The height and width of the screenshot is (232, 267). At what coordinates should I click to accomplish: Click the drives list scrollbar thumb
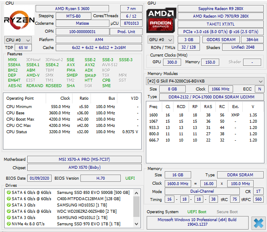[136, 206]
